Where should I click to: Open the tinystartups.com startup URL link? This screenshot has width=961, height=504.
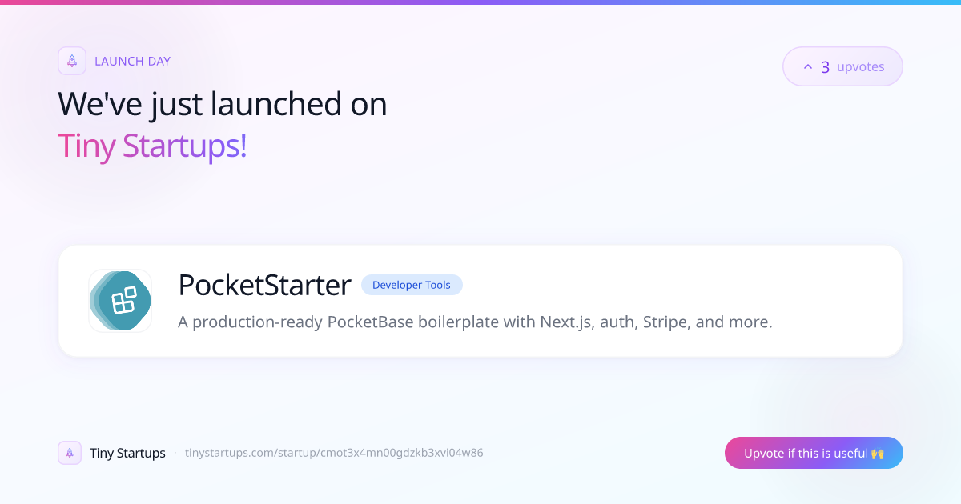[x=334, y=453]
